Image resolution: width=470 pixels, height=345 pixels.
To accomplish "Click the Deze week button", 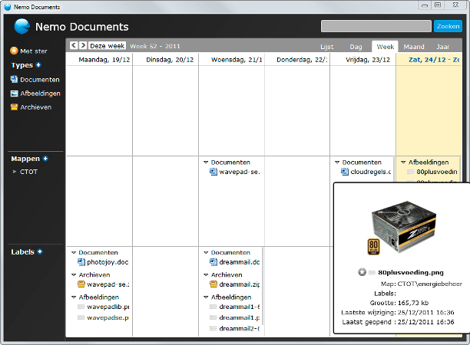I will pyautogui.click(x=107, y=46).
